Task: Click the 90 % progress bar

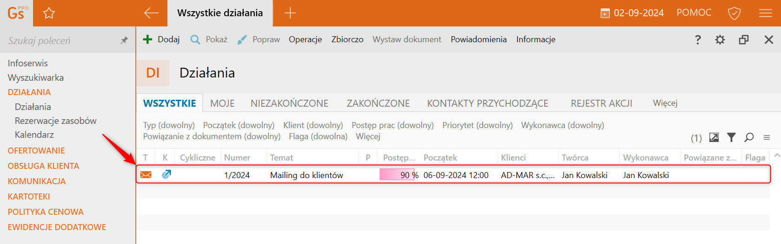Action: 399,175
